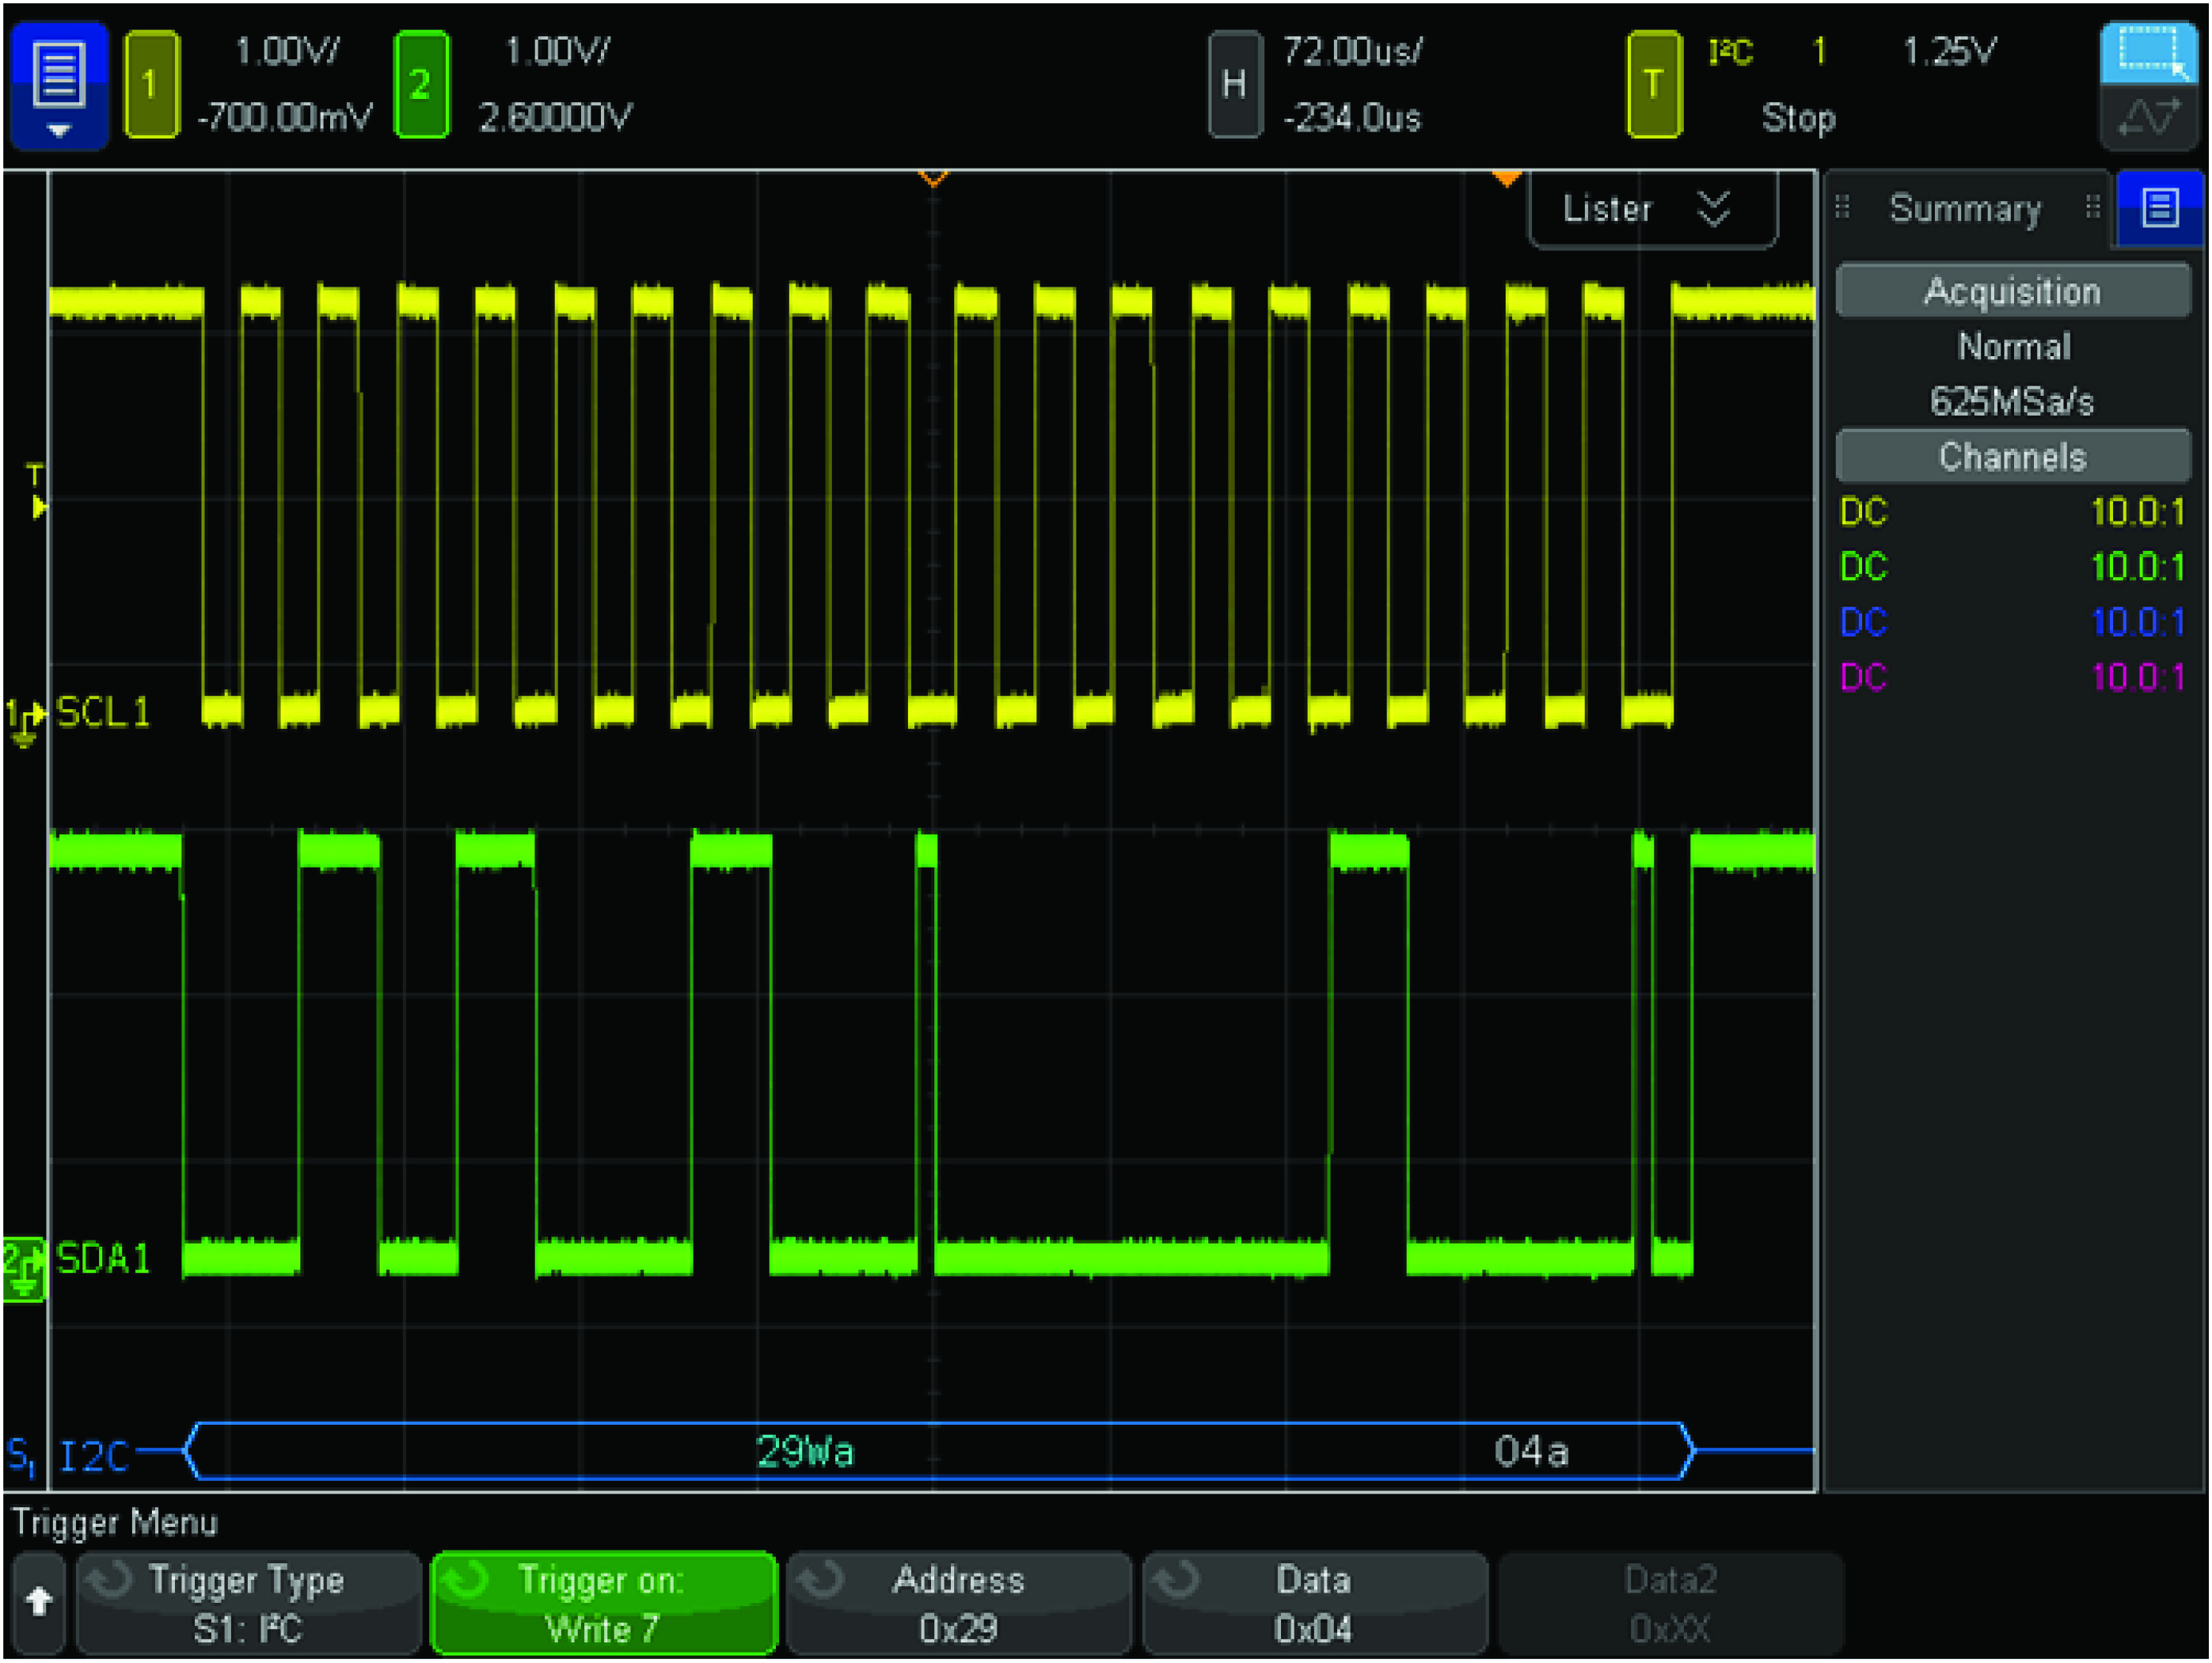2212x1663 pixels.
Task: Toggle channel 2 green button
Action: [420, 85]
